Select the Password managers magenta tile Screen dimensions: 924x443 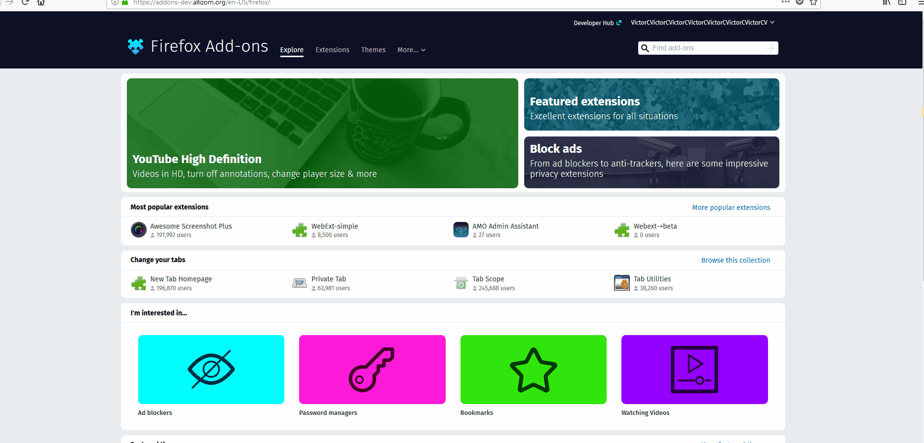pos(372,370)
